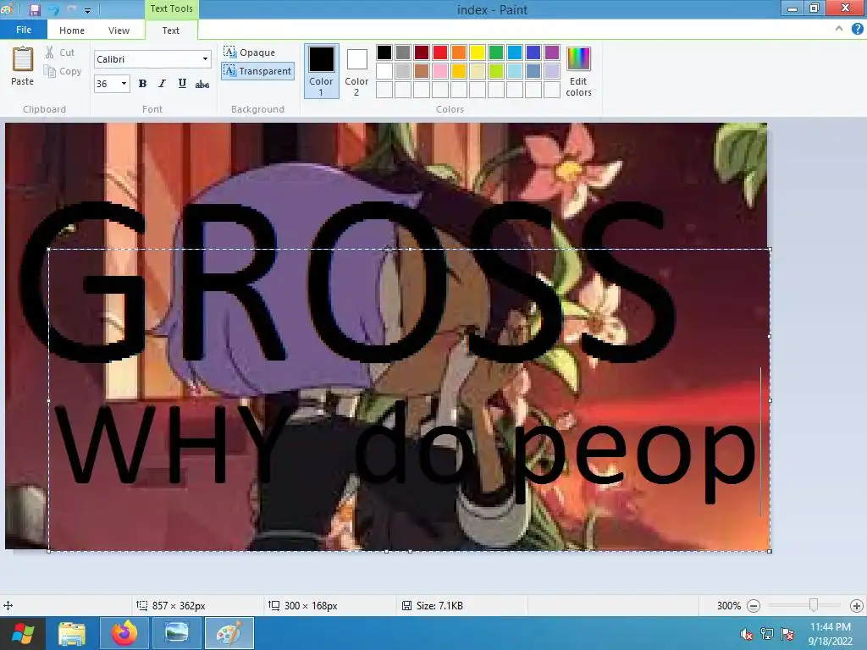Click the Paint application icon in title bar
This screenshot has height=650, width=867.
(7, 9)
